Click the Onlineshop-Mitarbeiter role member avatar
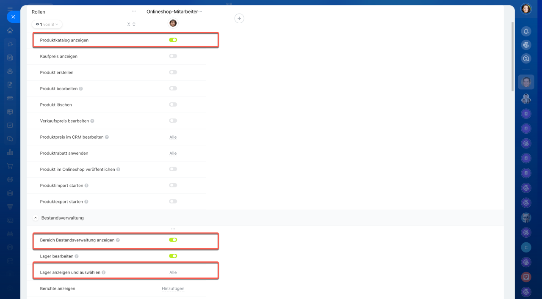This screenshot has height=299, width=542. coord(173,23)
